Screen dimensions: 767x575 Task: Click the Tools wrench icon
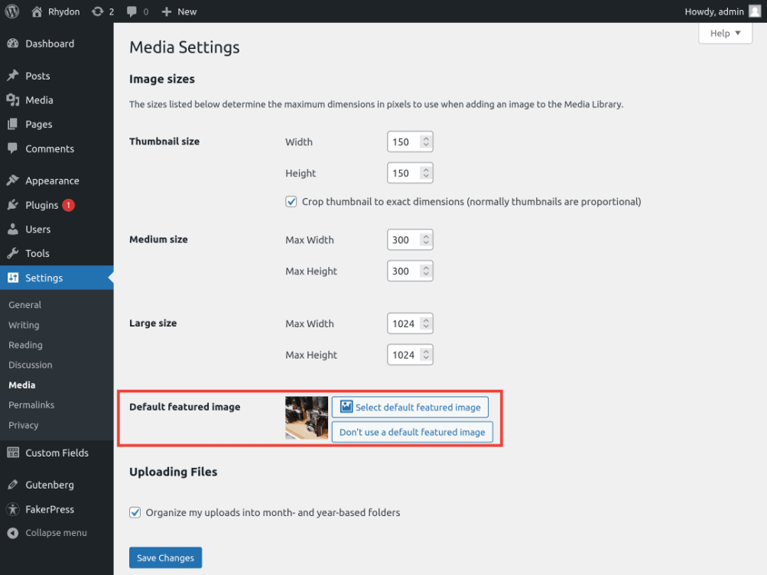13,253
